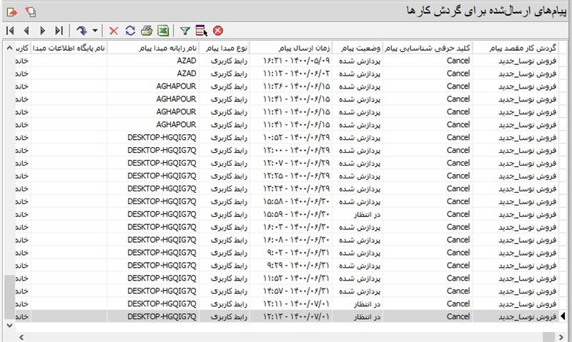Click the vertical scrollbar up arrow
Viewport: 572px width, 342px height.
pyautogui.click(x=9, y=48)
